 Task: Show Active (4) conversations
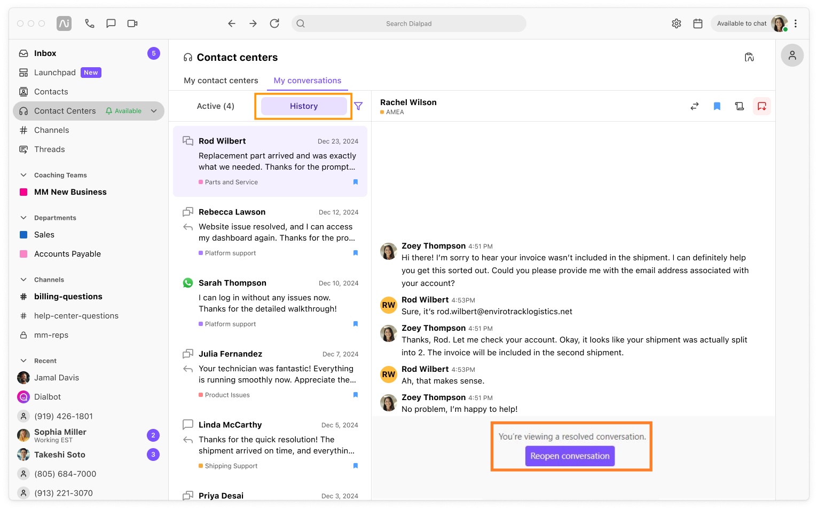(216, 106)
